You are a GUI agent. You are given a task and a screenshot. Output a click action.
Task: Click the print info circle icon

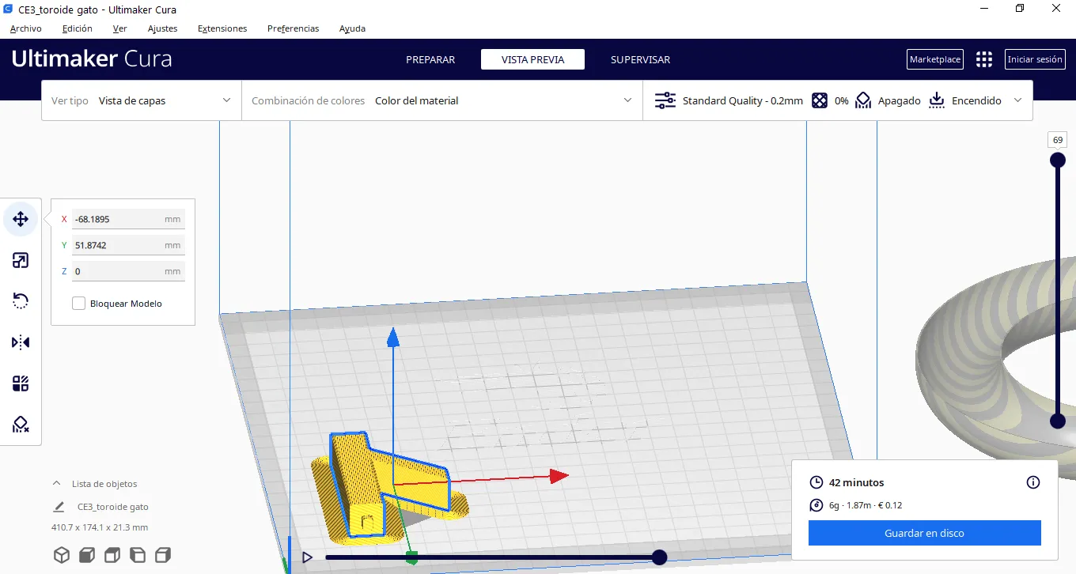tap(1032, 482)
